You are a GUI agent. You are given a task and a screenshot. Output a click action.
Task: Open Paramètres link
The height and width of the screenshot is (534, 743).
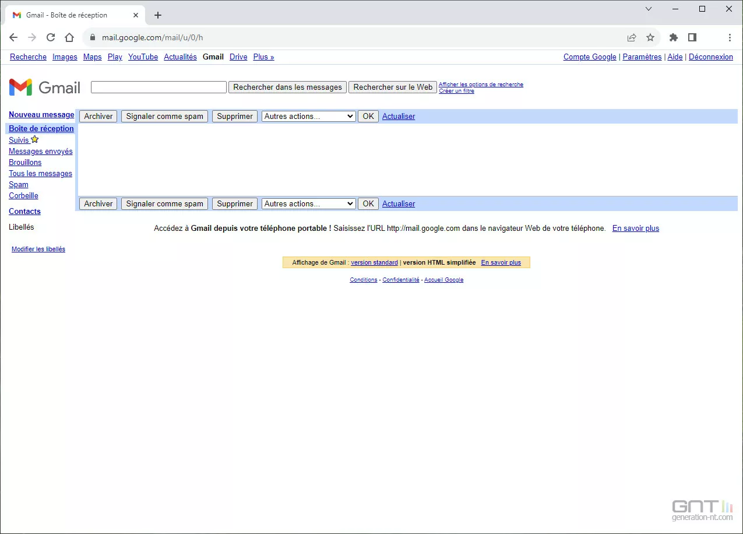click(x=642, y=57)
